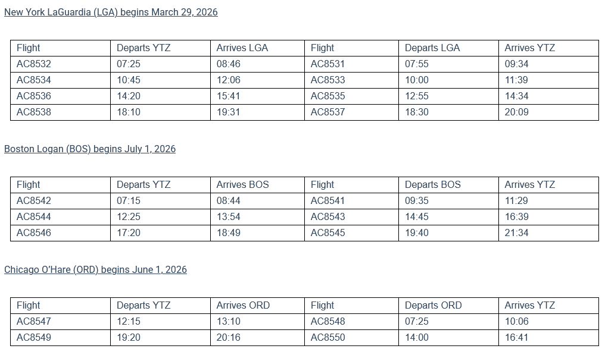Viewport: 602px width, 355px height.
Task: Click the 13:54 Arrives BOS time
Action: pos(229,216)
